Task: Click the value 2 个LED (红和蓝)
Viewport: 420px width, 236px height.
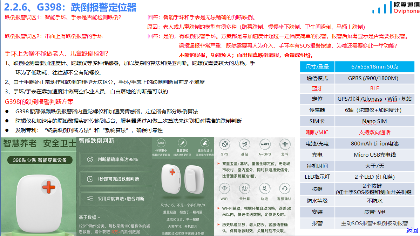Action: click(374, 177)
